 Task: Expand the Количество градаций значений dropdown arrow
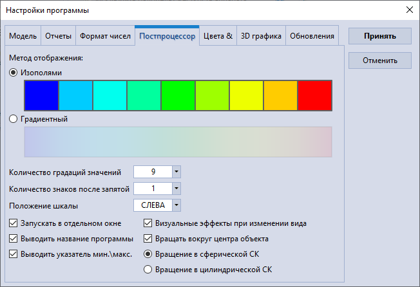point(177,172)
